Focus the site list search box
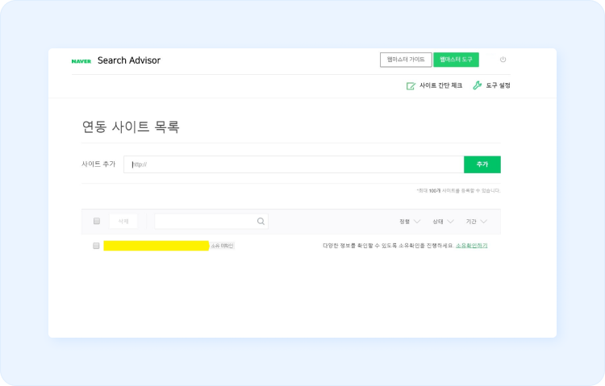This screenshot has height=386, width=605. (205, 221)
